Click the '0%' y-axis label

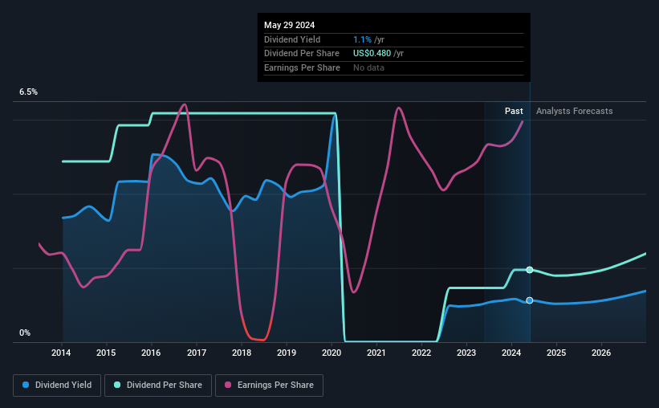(25, 333)
